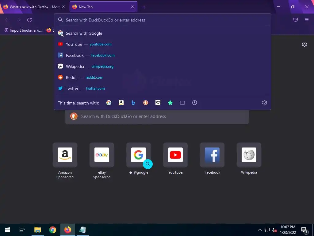Save page to Pocket
314x236 pixels.
296,20
